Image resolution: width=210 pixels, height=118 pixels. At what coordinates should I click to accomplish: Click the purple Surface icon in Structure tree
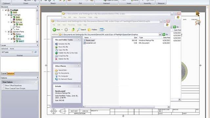point(14,20)
